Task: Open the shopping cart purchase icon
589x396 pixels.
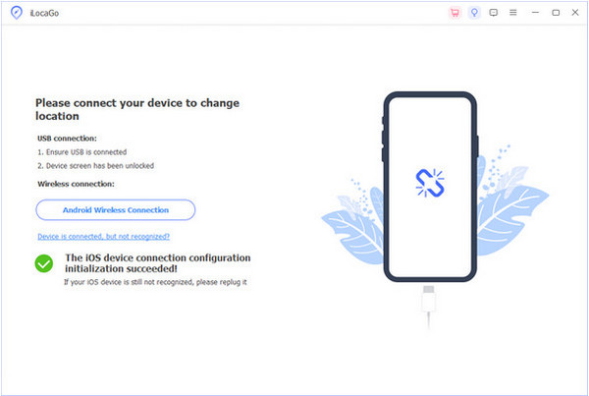Action: 455,13
